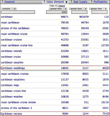Image resolution: width=110 pixels, height=116 pixels.
Task: Sort by the Real Supply column header
Action: tap(80, 2)
